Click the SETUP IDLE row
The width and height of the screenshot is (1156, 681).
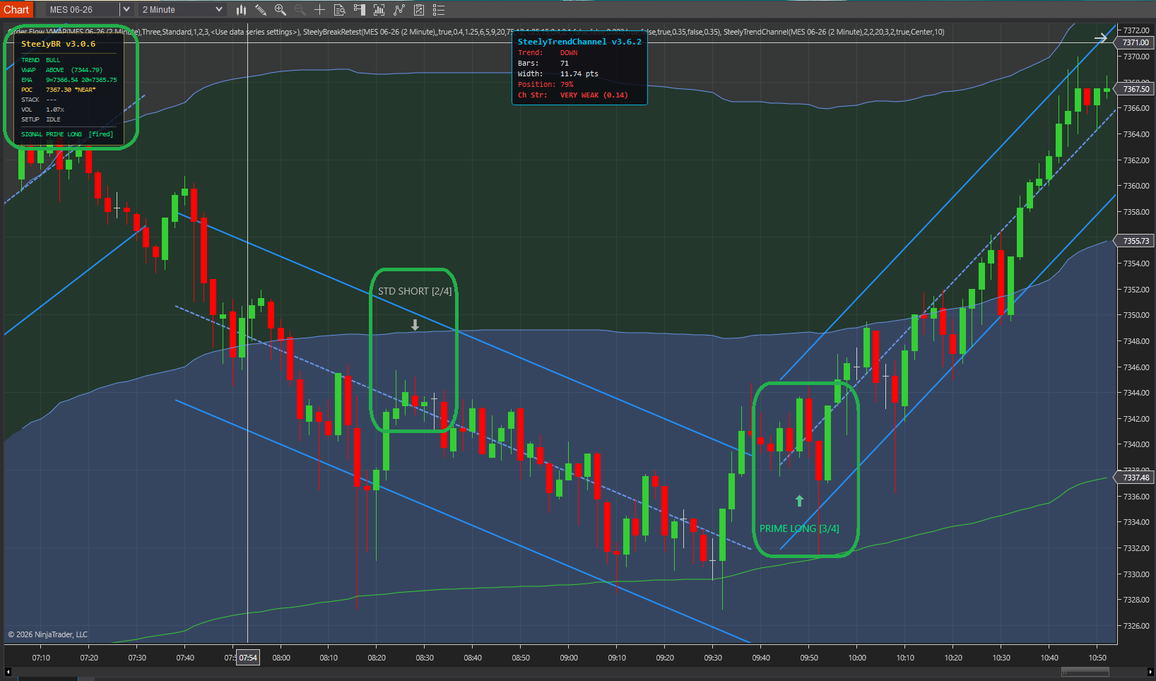[x=40, y=119]
